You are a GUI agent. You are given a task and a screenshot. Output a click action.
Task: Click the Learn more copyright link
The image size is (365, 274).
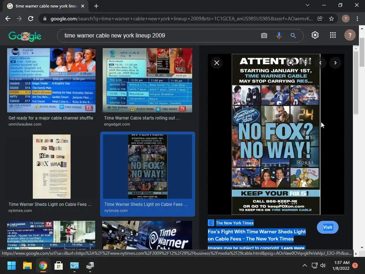pos(293,248)
